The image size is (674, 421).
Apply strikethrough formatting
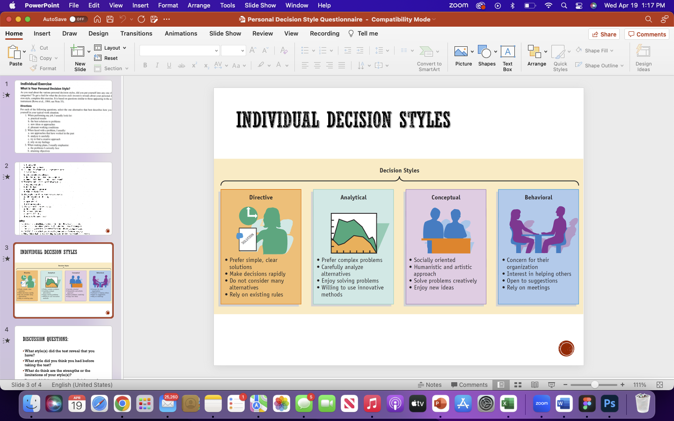[182, 65]
